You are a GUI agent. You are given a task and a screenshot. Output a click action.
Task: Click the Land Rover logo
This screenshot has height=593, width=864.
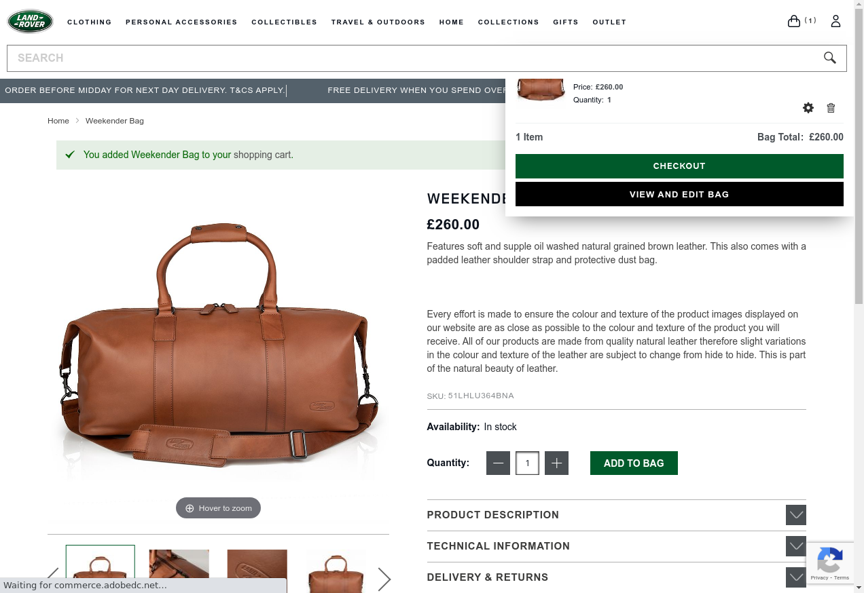31,22
